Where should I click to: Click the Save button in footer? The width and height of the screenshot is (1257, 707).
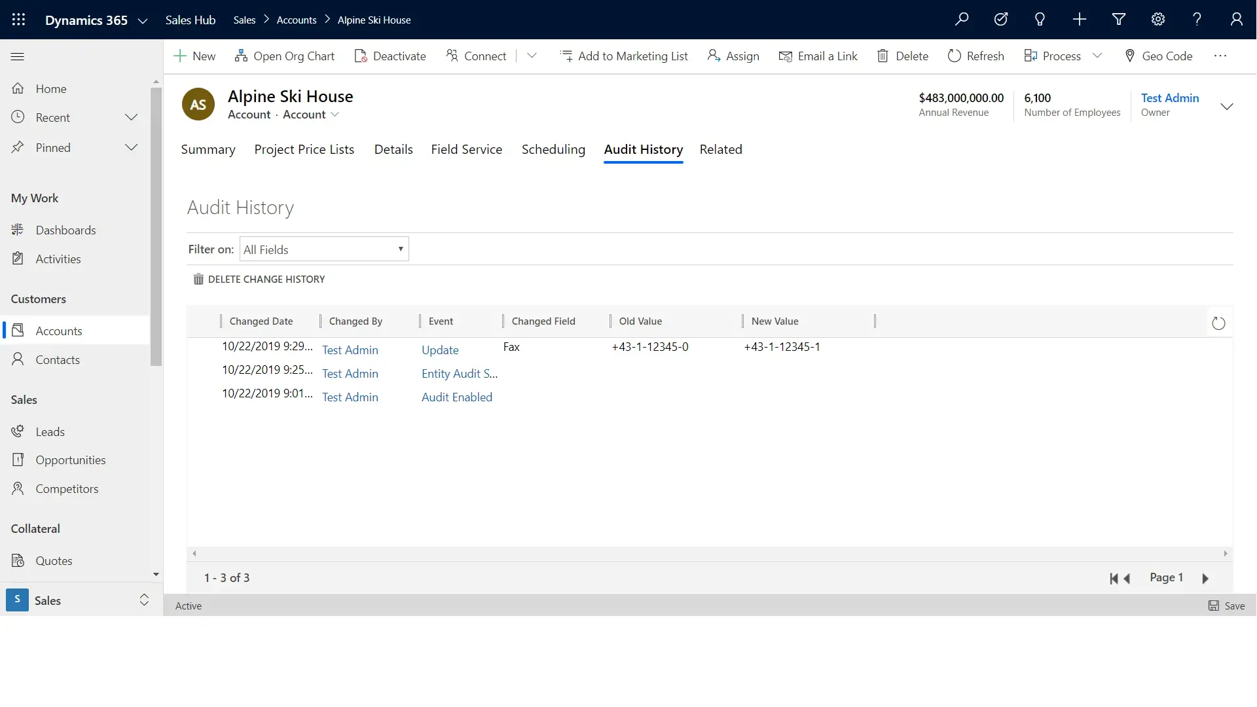[1226, 606]
